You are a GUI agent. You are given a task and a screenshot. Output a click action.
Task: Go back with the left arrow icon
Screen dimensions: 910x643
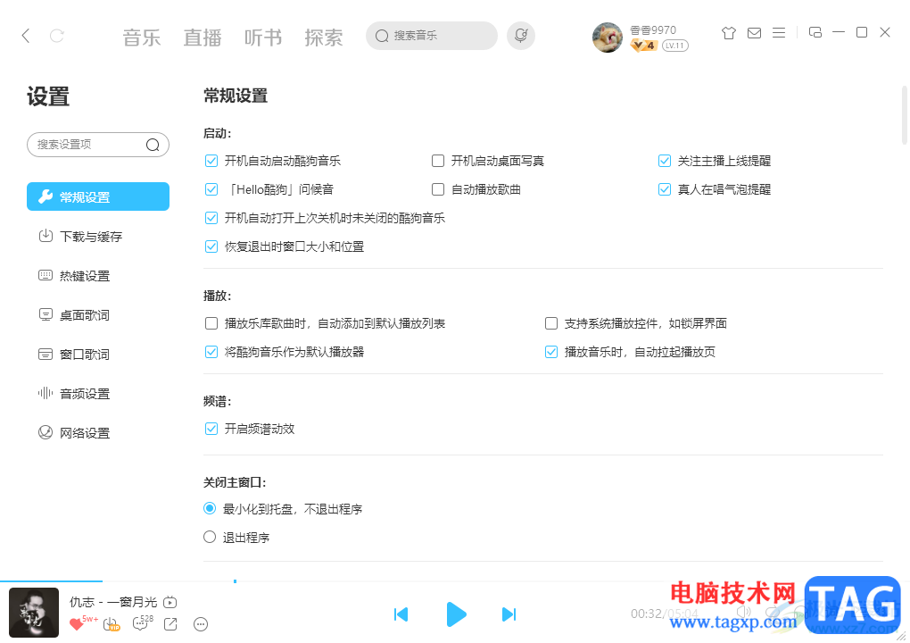[x=26, y=36]
